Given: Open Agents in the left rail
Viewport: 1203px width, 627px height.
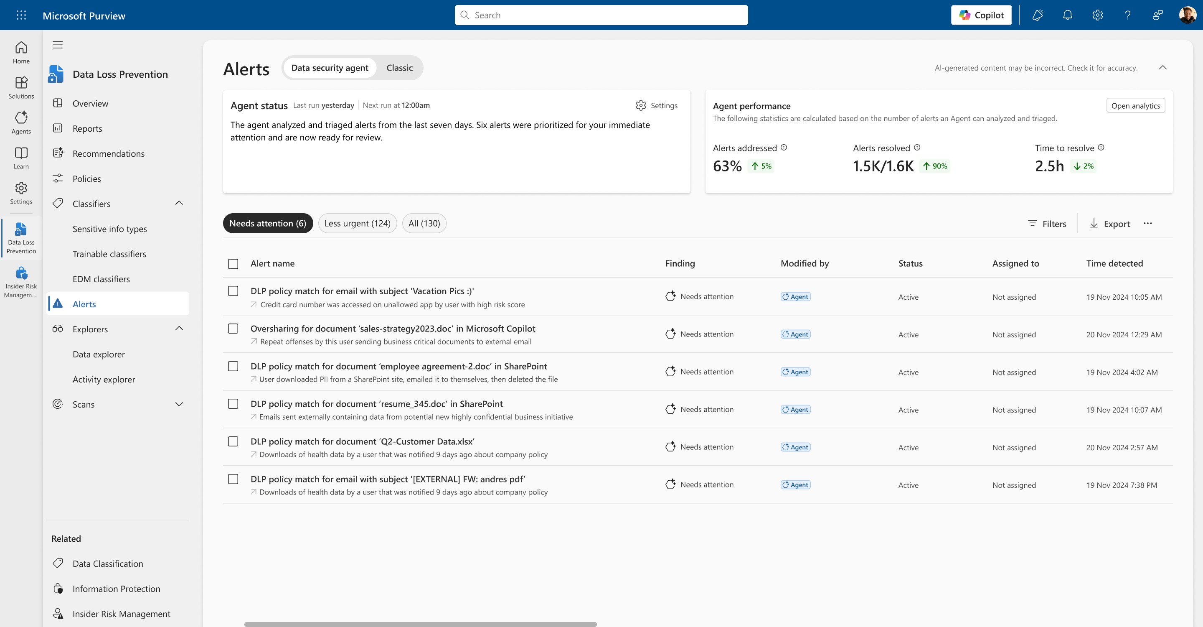Looking at the screenshot, I should coord(21,122).
